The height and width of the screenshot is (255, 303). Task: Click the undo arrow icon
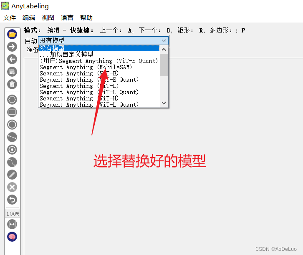click(12, 200)
